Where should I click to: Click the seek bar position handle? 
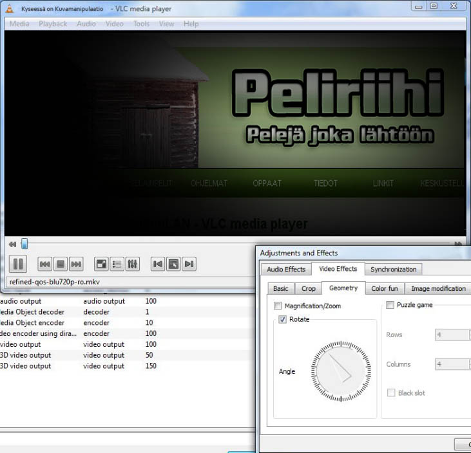point(24,244)
